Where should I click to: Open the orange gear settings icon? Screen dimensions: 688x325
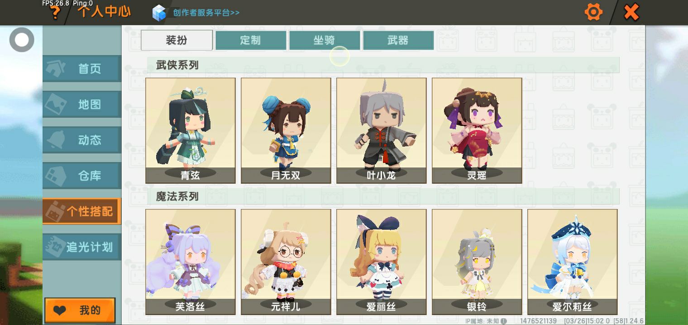593,12
